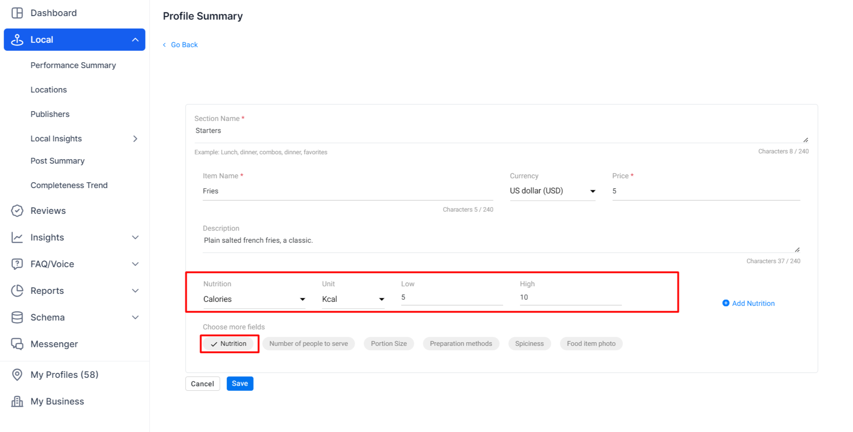Open Performance Summary in the sidebar

point(73,65)
